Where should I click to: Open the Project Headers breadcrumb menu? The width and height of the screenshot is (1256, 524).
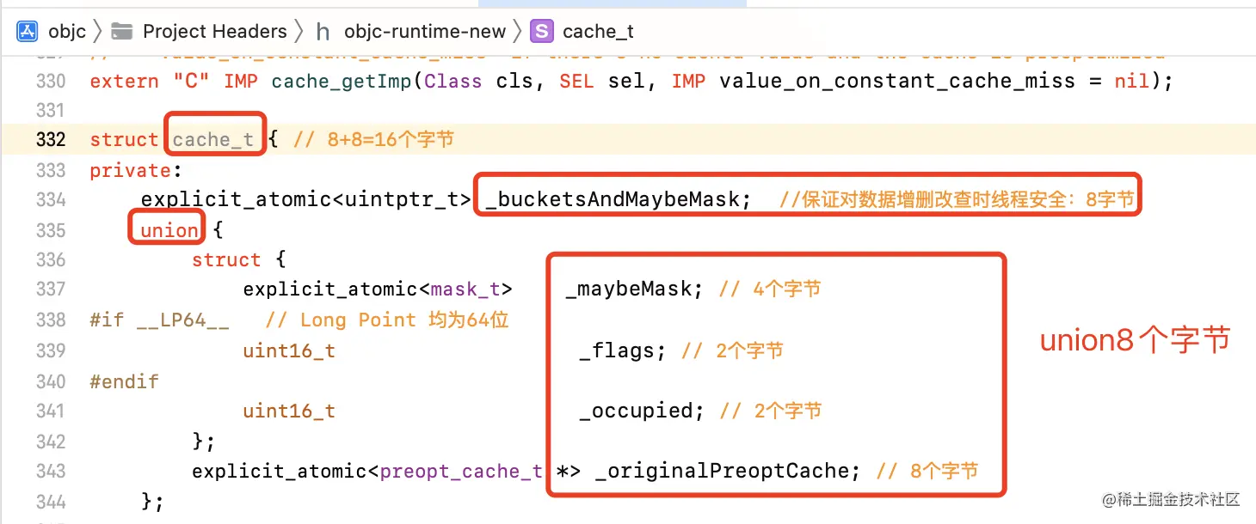pyautogui.click(x=214, y=32)
